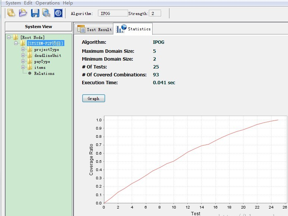Open the System menu

click(13, 3)
